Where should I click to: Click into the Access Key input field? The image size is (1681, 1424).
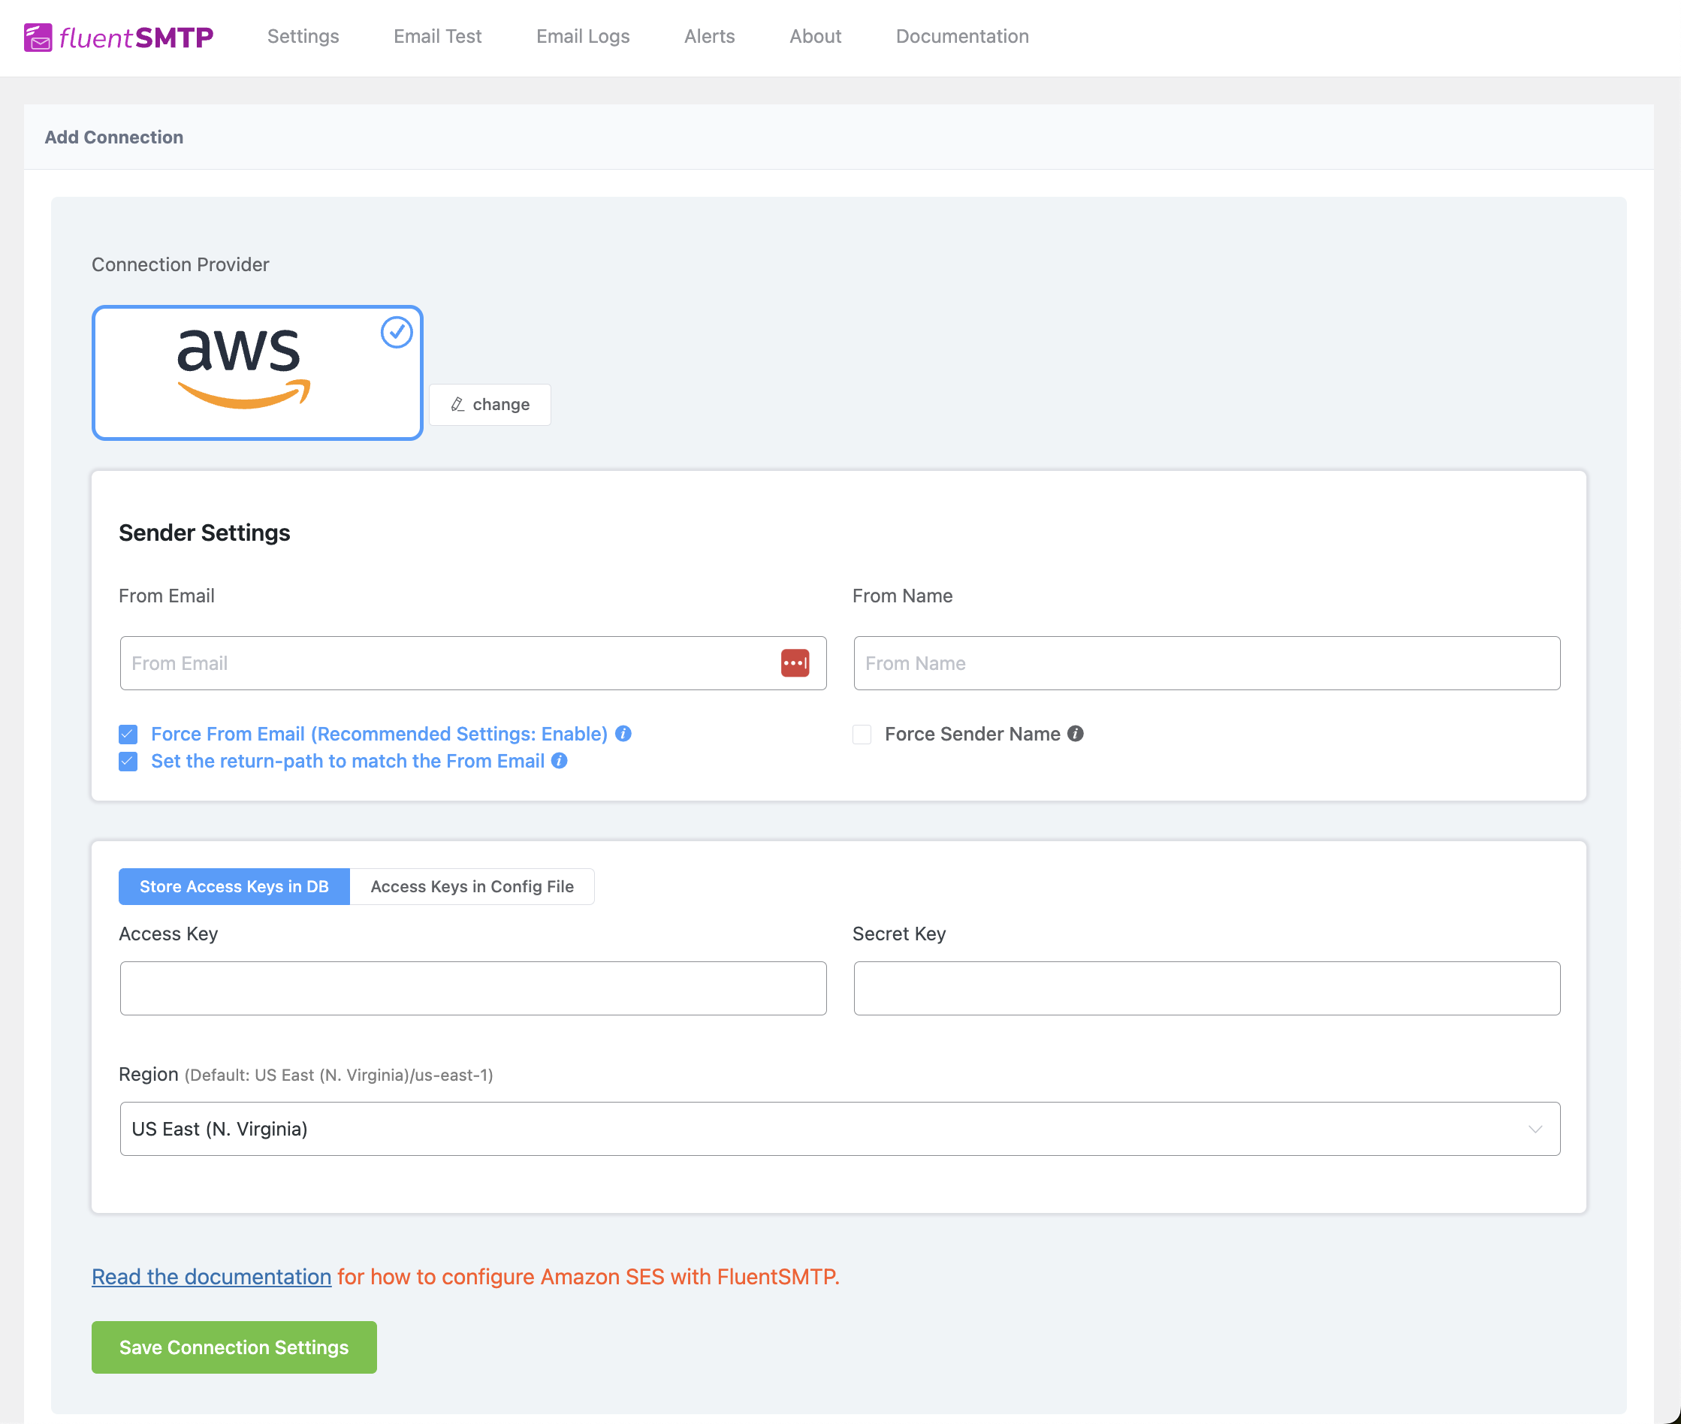tap(473, 988)
